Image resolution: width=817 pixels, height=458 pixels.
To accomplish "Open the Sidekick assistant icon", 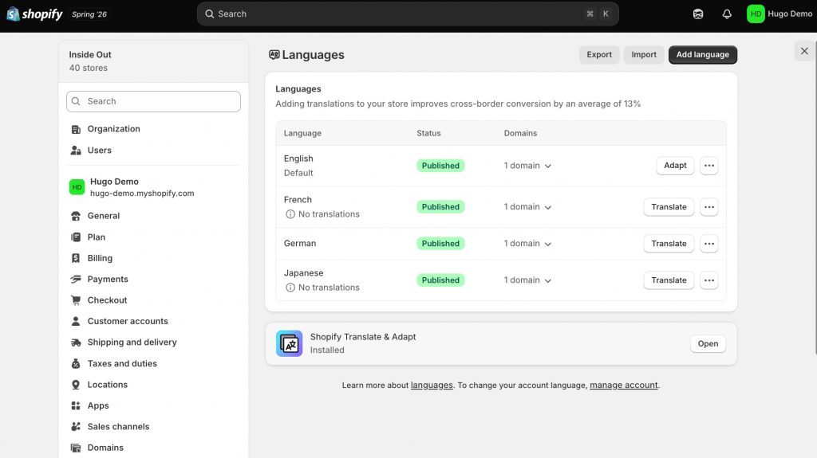I will (697, 14).
